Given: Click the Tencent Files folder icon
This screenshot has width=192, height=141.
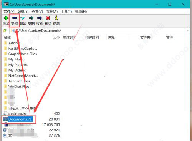Looking at the screenshot, I should pyautogui.click(x=5, y=81).
